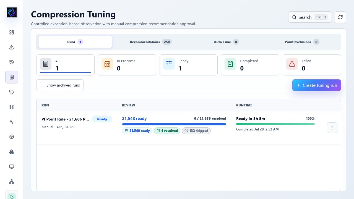Click the 6 resolved chip
This screenshot has height=199, width=354.
tap(167, 131)
